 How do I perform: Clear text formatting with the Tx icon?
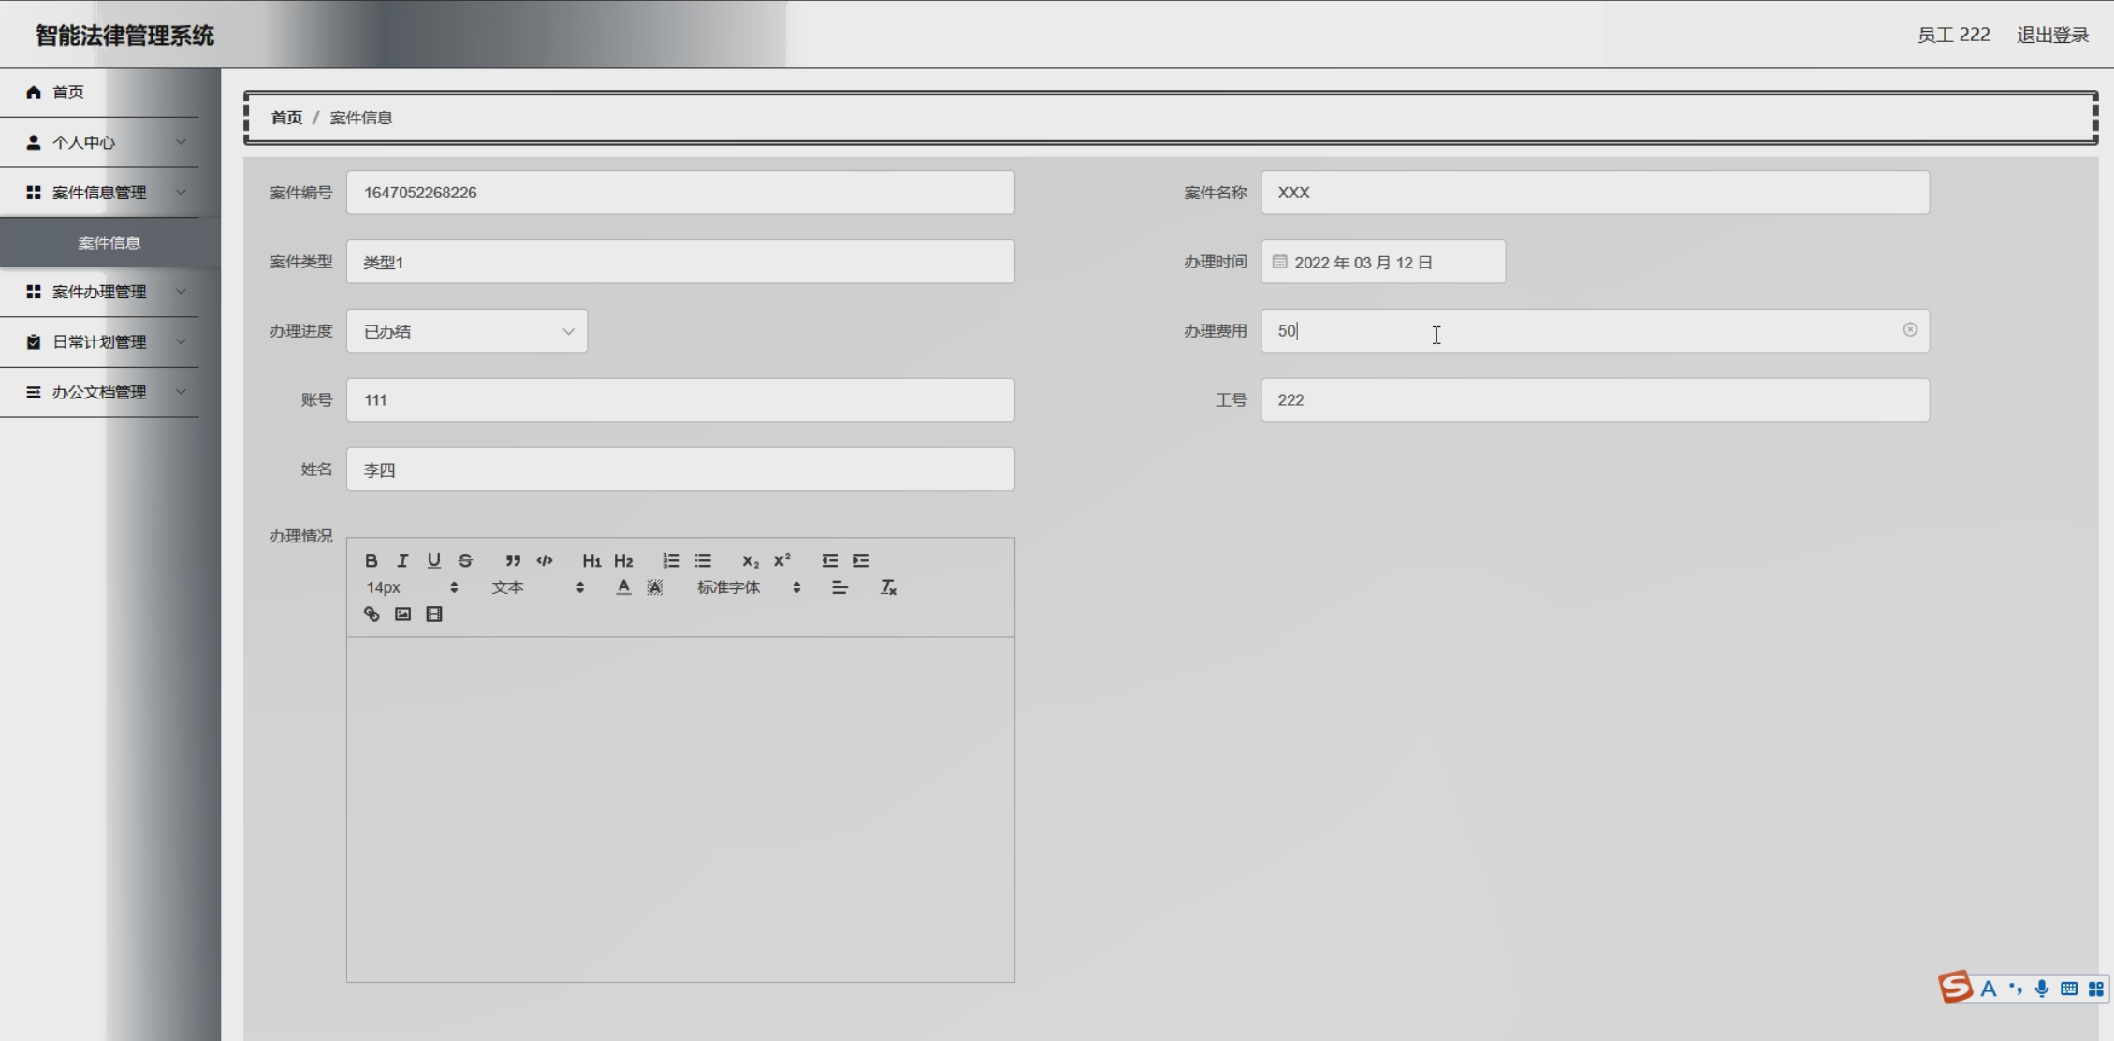click(x=888, y=587)
